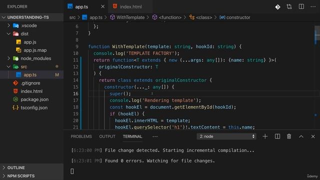Click app.ts in the breadcrumb path
This screenshot has width=320, height=180.
pos(96,17)
